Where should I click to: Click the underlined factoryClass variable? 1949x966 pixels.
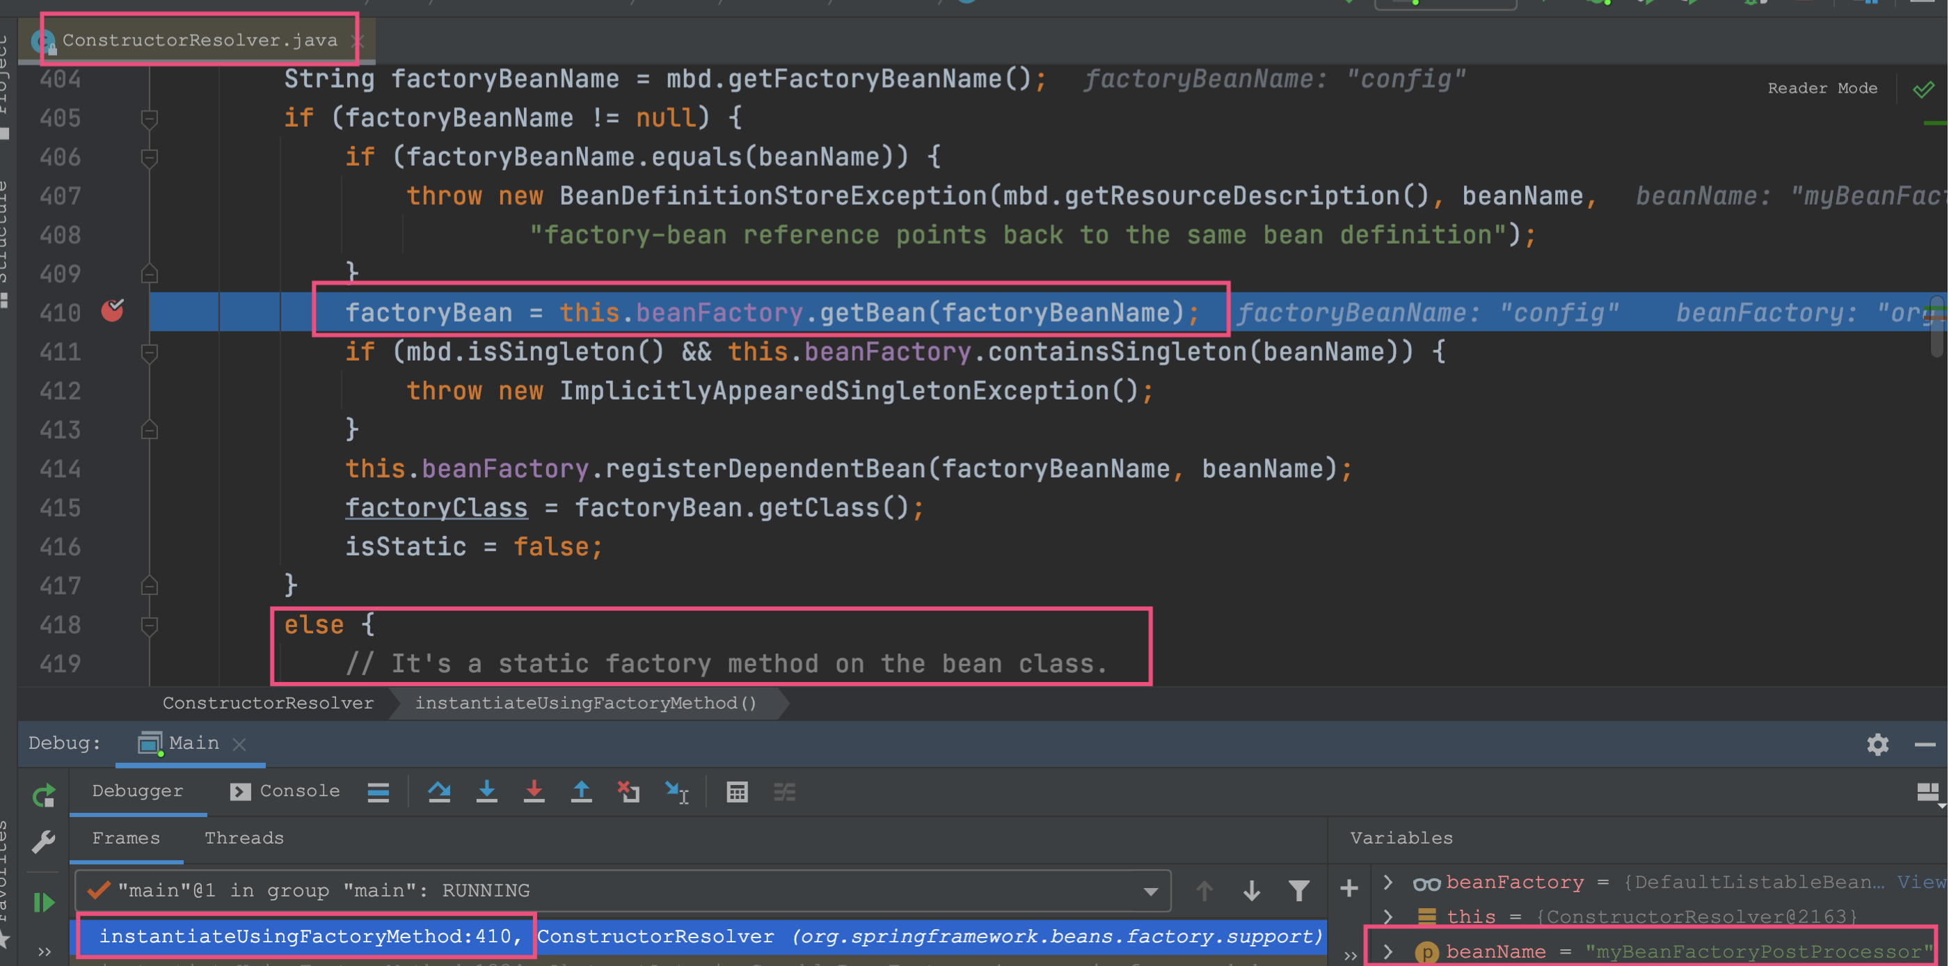click(436, 507)
